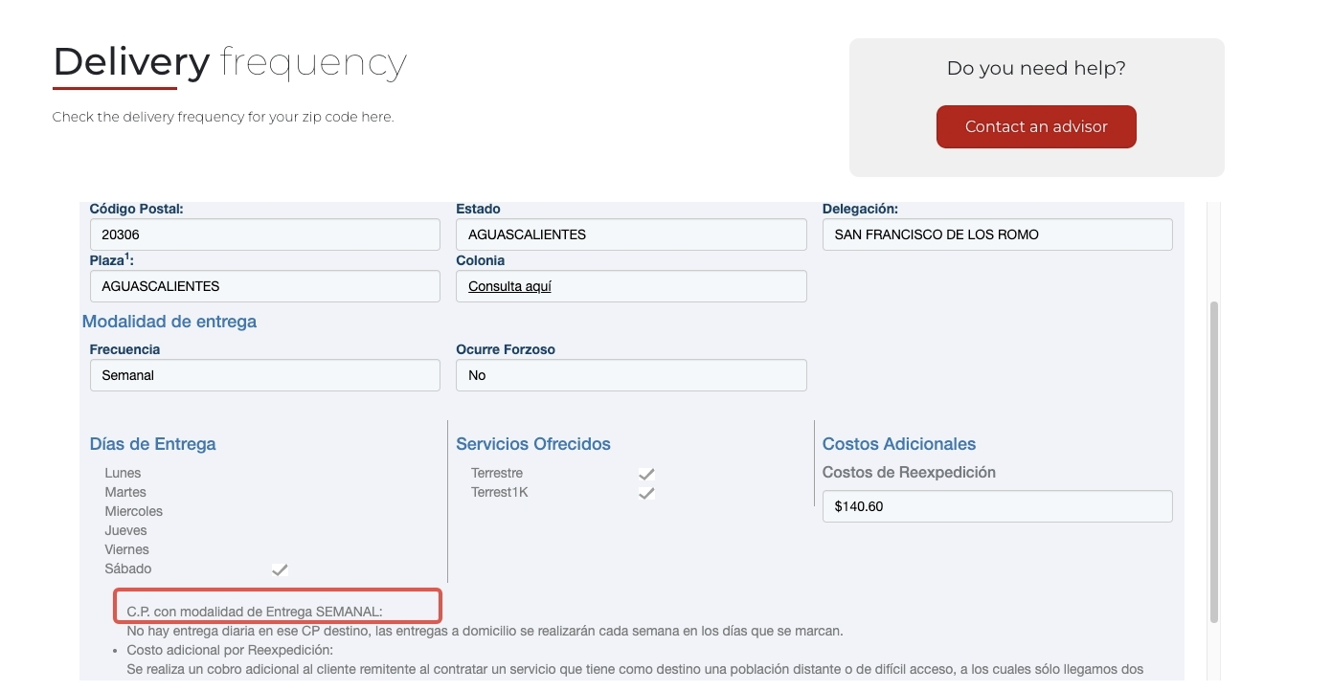1332x691 pixels.
Task: Click the Plaza field
Action: [264, 286]
